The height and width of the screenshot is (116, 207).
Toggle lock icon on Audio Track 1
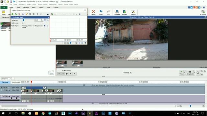point(9,96)
